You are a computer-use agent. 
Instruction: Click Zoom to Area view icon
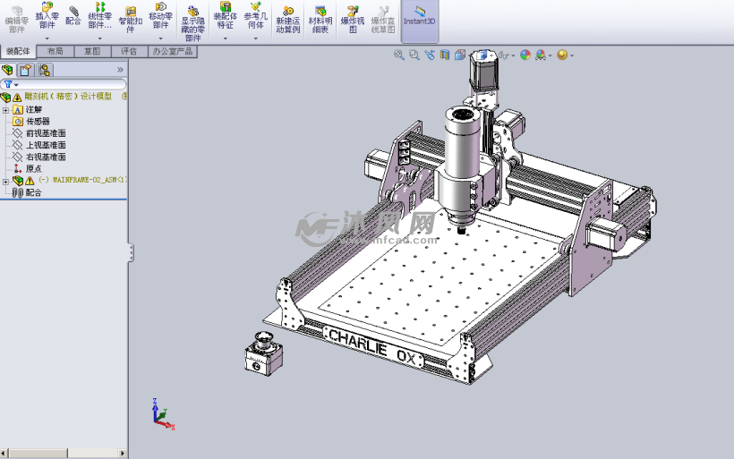414,55
